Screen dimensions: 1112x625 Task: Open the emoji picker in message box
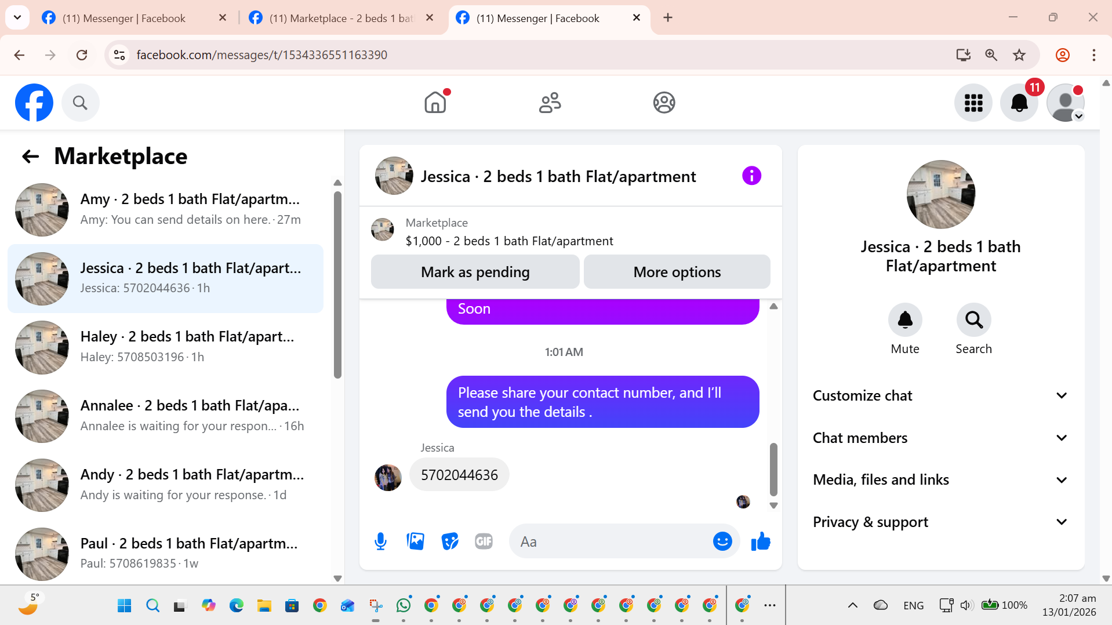(x=722, y=542)
